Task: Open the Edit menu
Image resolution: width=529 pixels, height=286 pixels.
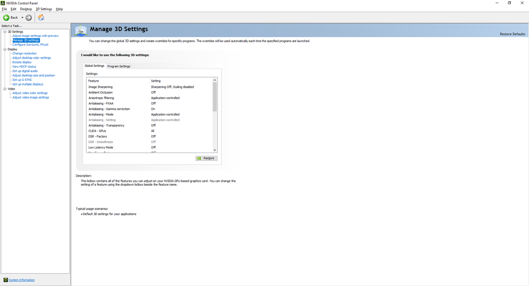Action: coord(14,9)
